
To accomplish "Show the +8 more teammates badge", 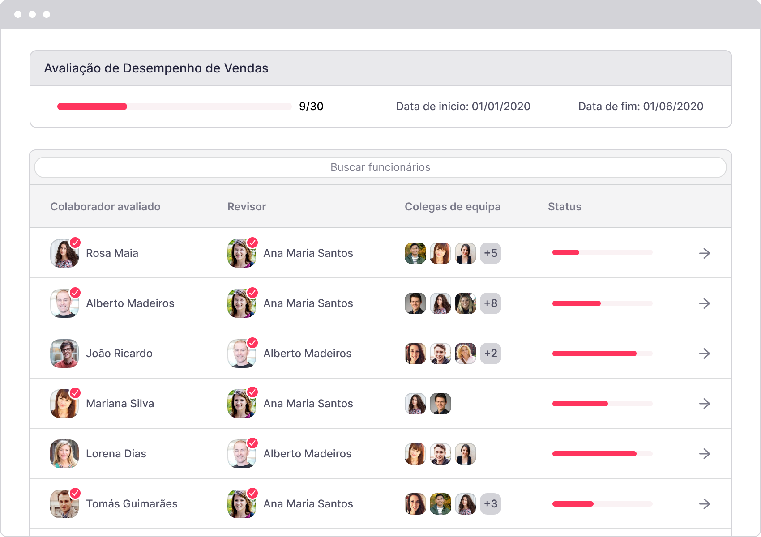I will 491,303.
